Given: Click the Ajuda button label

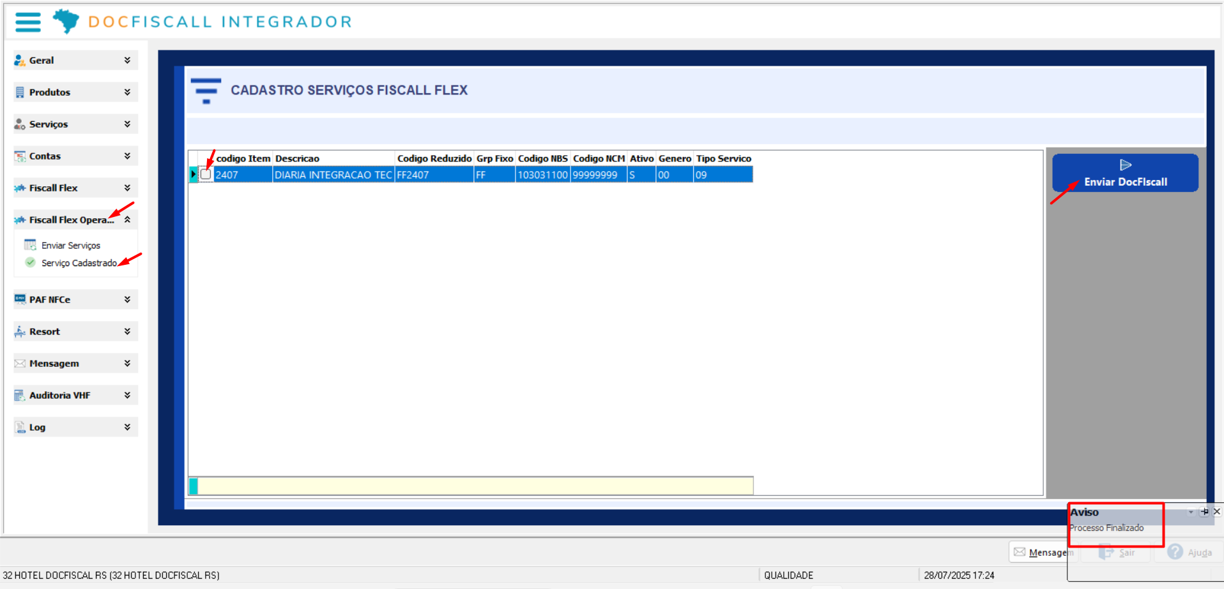Looking at the screenshot, I should coord(1200,553).
